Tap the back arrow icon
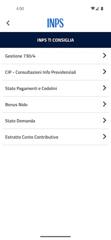 [x=8, y=23]
